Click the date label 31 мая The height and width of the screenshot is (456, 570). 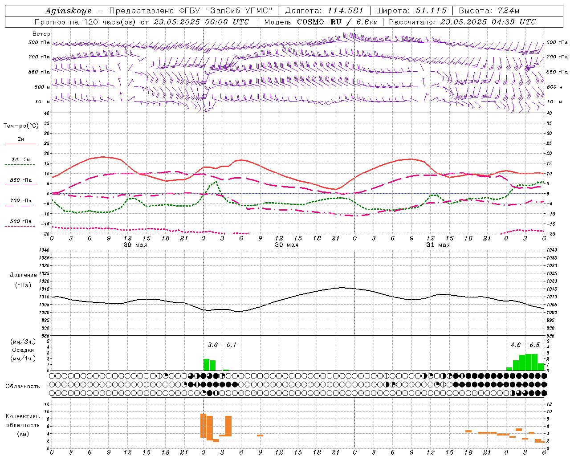coord(438,245)
